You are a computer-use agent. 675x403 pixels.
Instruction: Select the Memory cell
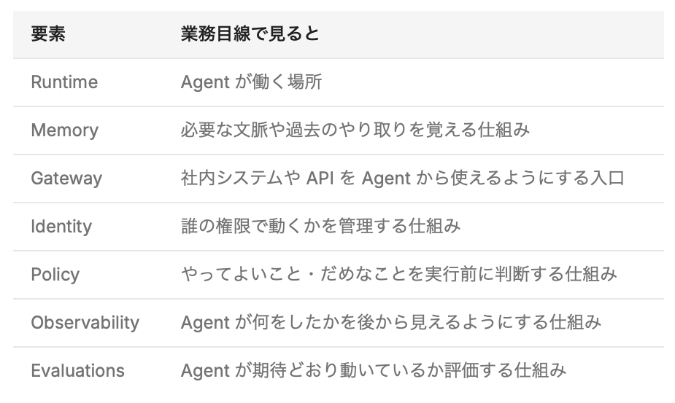click(64, 130)
